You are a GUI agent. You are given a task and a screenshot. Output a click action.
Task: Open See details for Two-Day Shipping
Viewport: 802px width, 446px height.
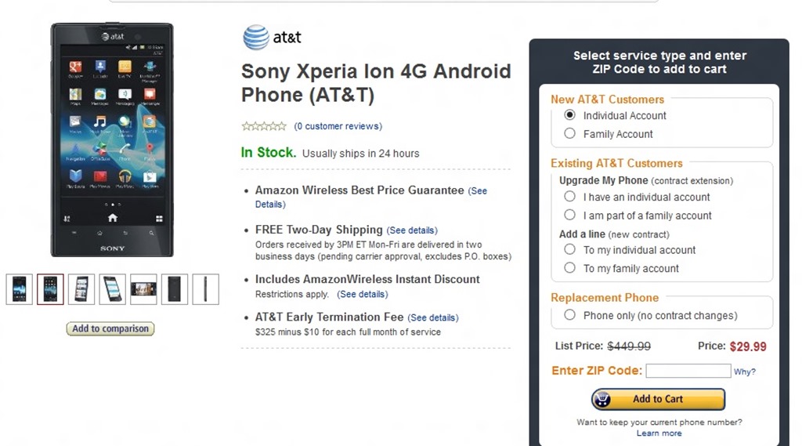(412, 230)
